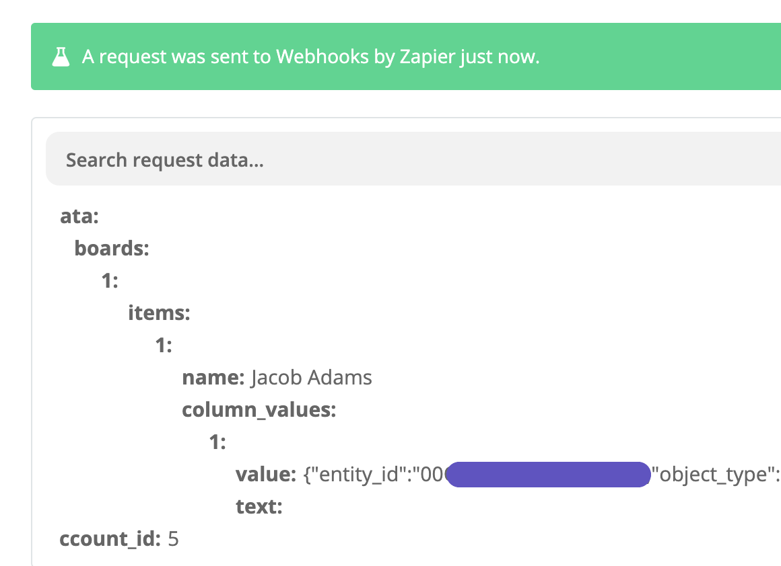Click the Search request data field
The width and height of the screenshot is (781, 566).
click(x=413, y=159)
